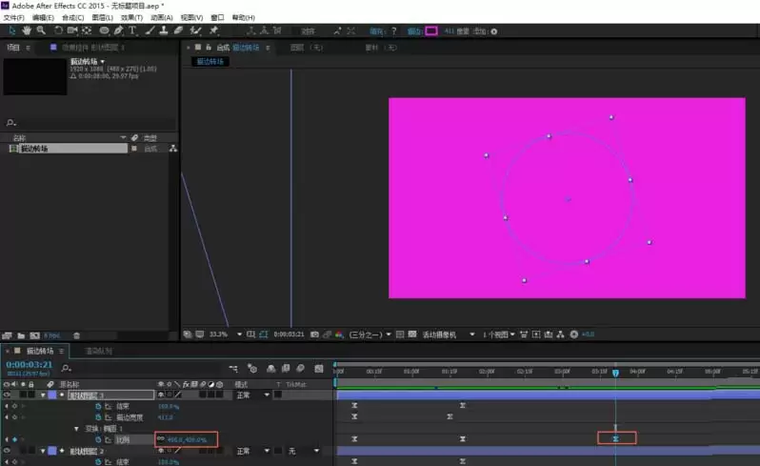
Task: Open the 图层(L) menu
Action: point(102,17)
